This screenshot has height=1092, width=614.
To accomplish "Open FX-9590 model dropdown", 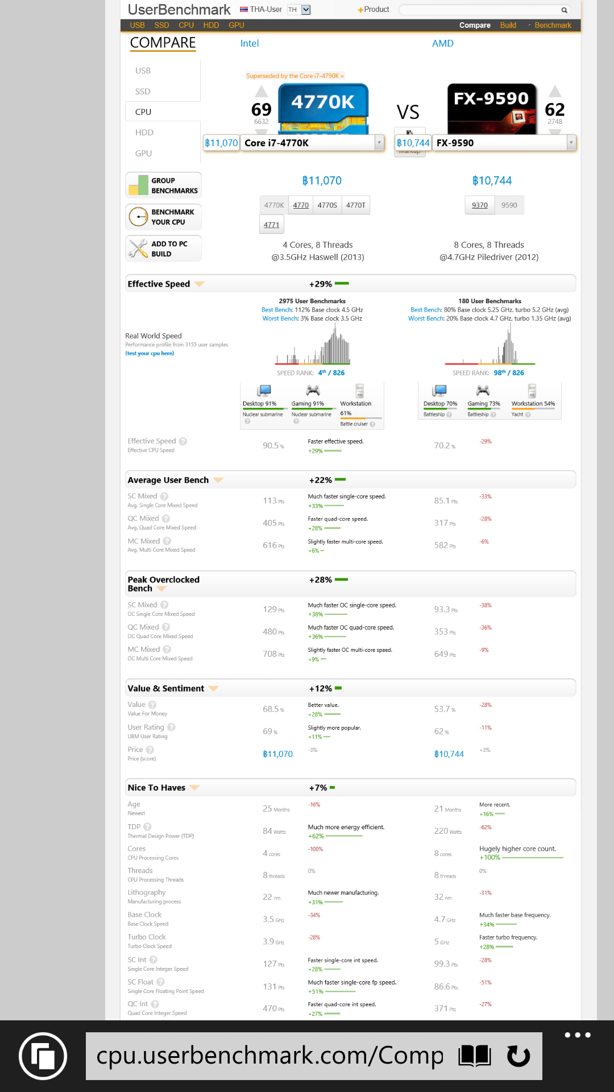I will pos(571,143).
